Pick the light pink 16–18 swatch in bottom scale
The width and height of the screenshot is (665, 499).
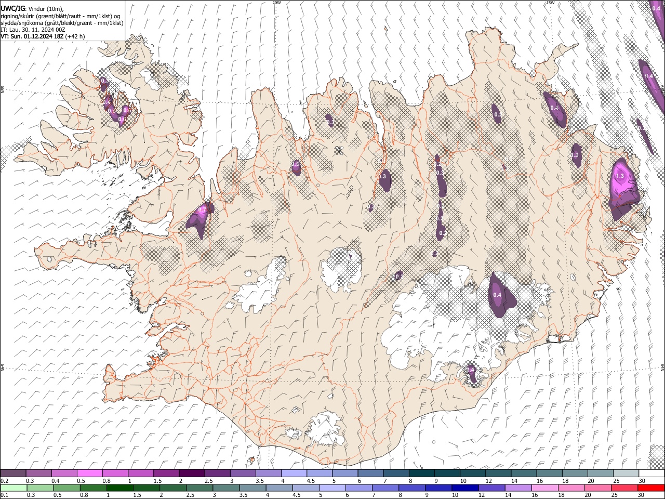545,488
